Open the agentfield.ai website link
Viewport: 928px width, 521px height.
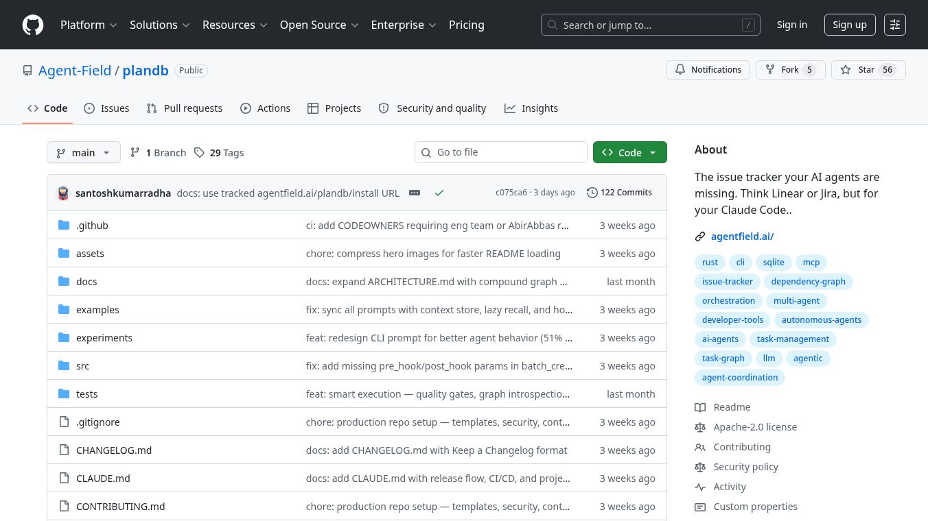[x=742, y=237]
